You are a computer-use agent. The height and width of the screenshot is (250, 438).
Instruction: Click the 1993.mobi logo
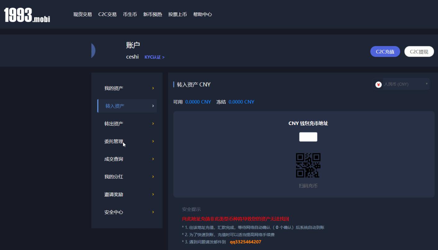tap(27, 15)
